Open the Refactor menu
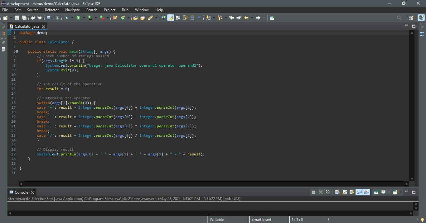The width and height of the screenshot is (426, 223). pos(52,10)
